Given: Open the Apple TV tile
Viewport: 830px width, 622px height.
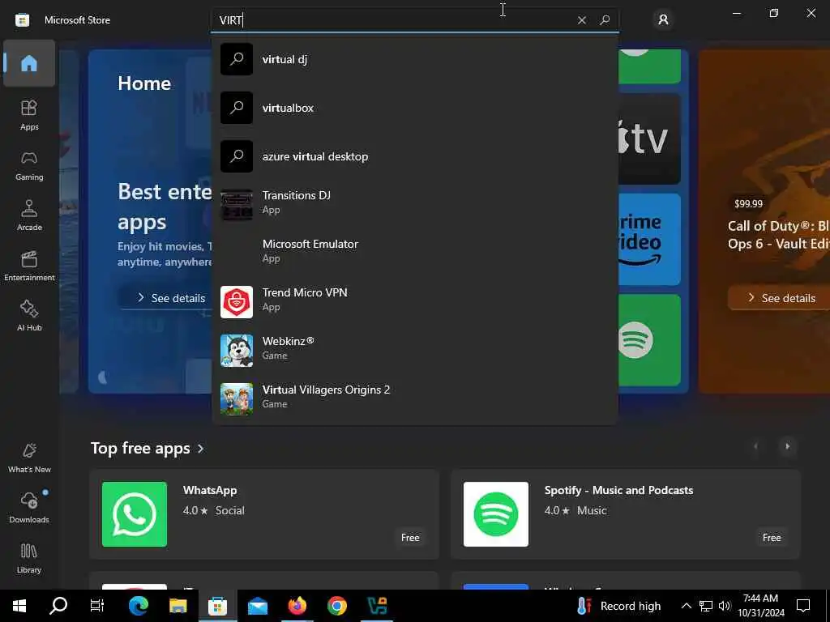Looking at the screenshot, I should (x=649, y=139).
